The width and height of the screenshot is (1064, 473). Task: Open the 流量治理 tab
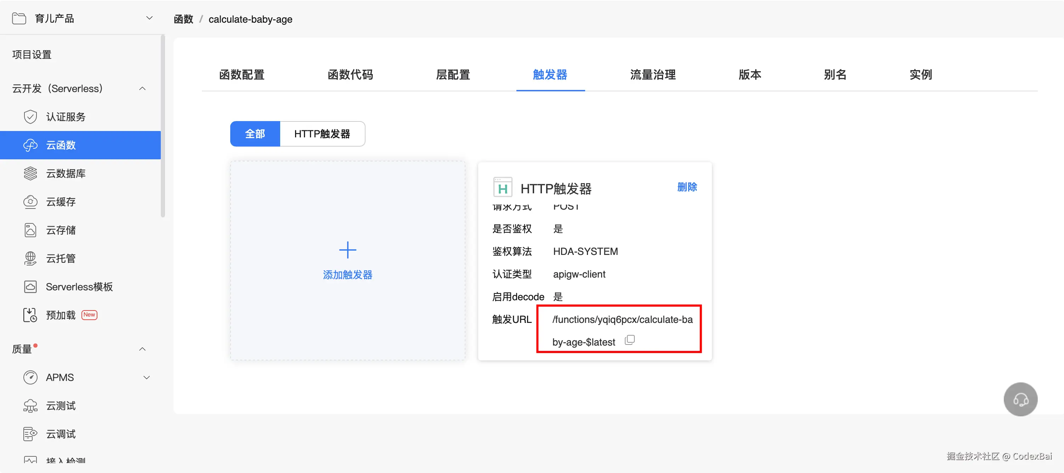point(653,75)
